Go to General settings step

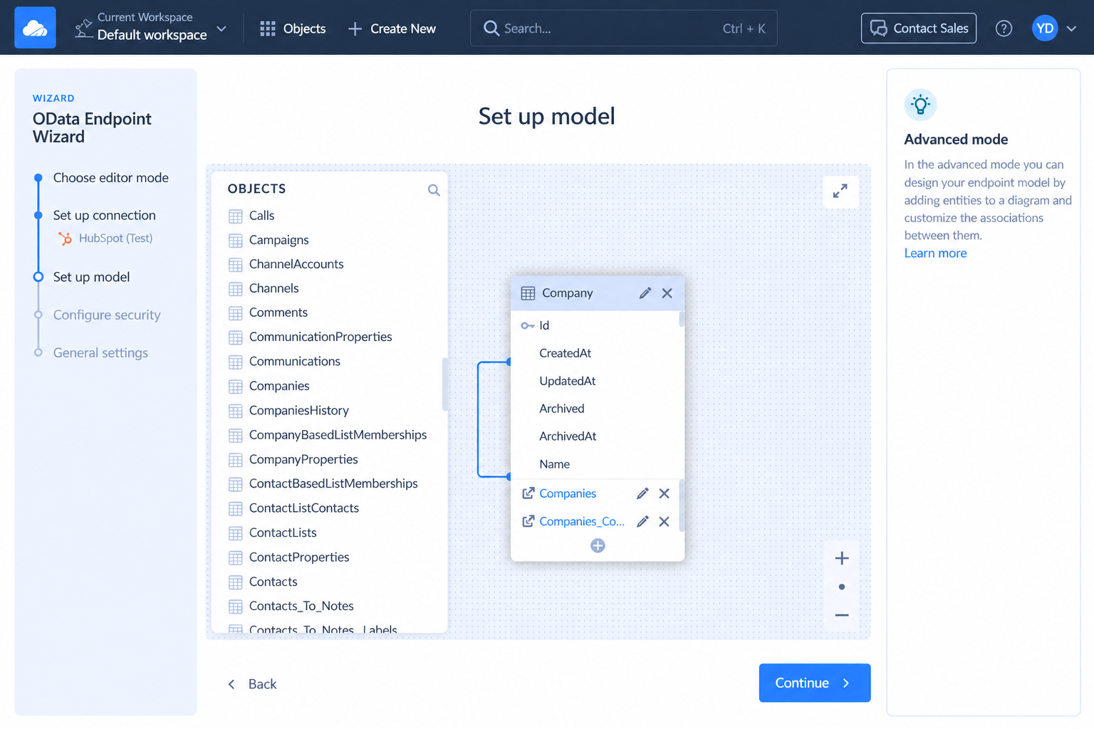[x=100, y=352]
